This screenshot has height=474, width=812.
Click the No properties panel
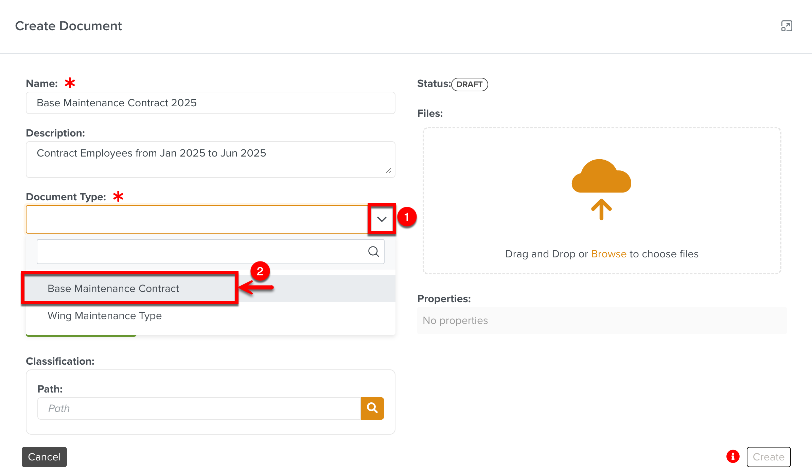coord(601,321)
